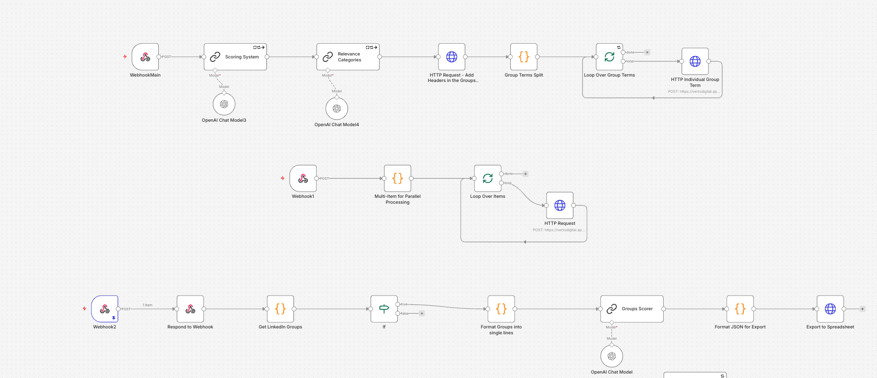Click Model connector under Groups Scorer
The height and width of the screenshot is (378, 877).
coord(612,323)
